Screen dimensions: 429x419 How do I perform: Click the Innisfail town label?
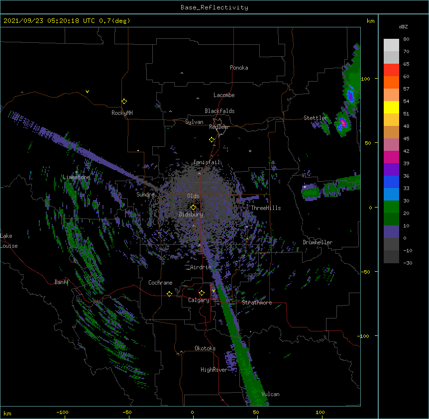(x=207, y=162)
